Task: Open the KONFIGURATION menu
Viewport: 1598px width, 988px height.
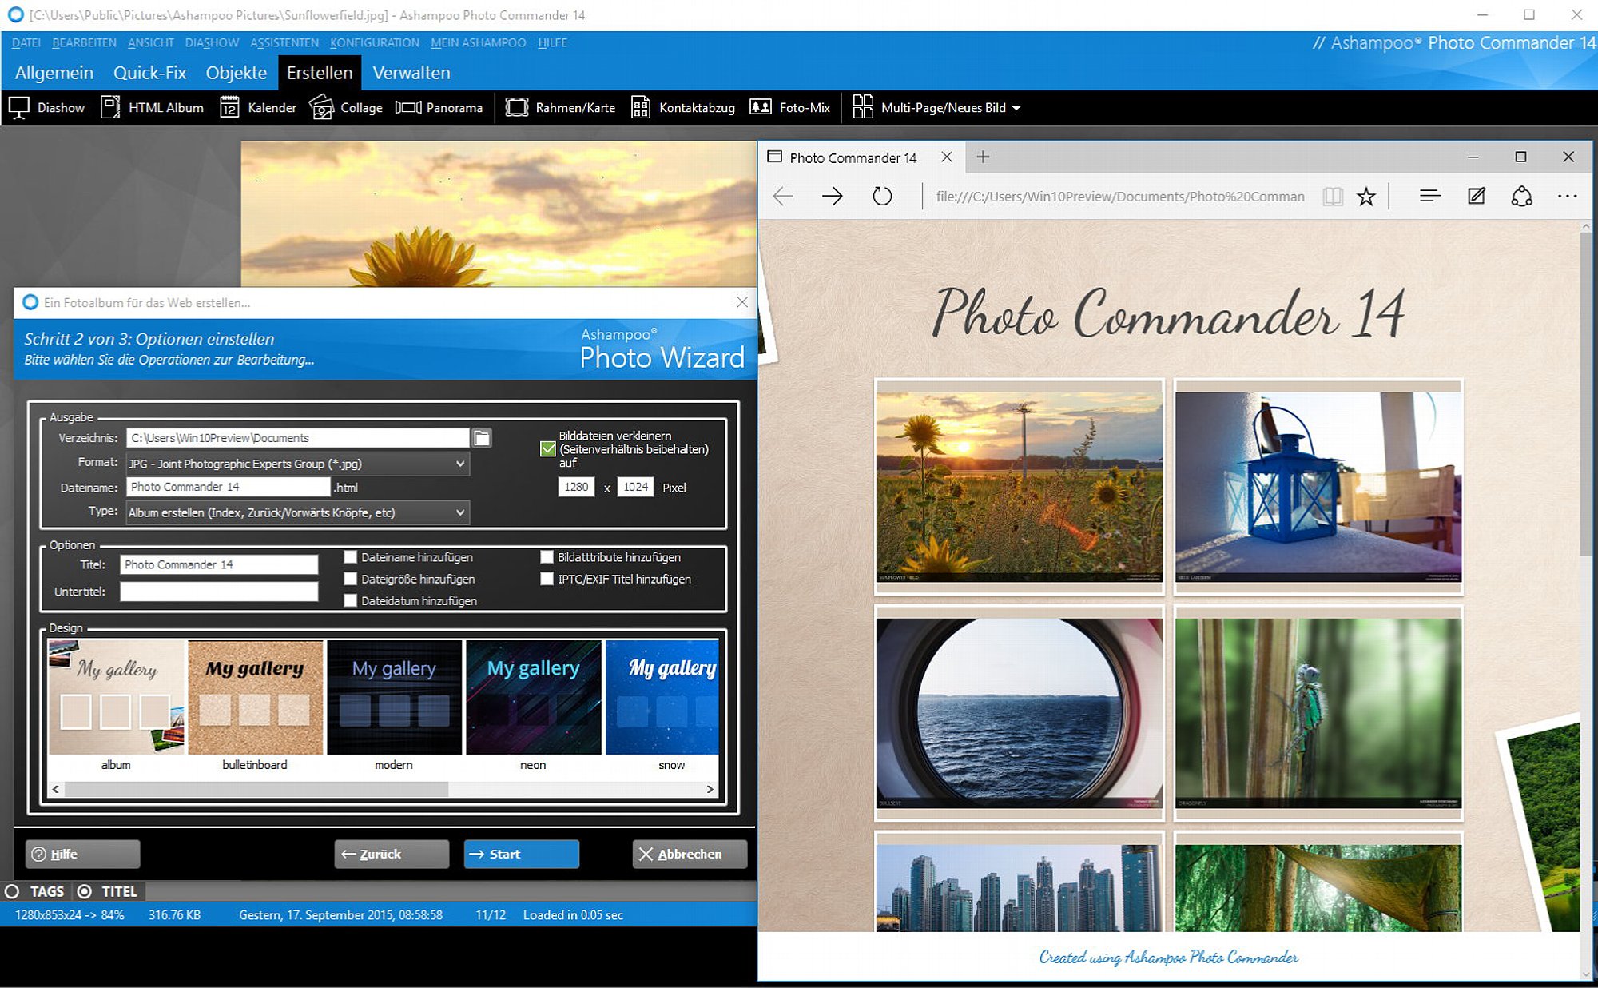Action: [x=375, y=42]
